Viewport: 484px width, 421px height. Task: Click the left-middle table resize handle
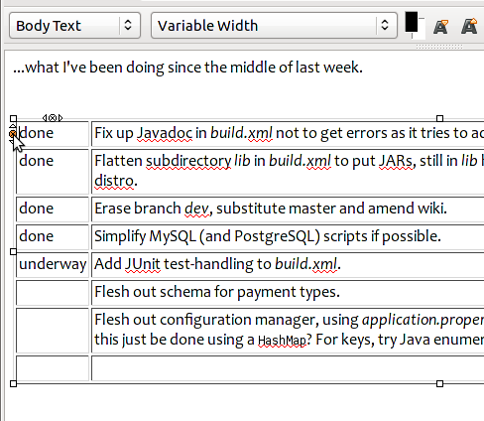(x=13, y=252)
